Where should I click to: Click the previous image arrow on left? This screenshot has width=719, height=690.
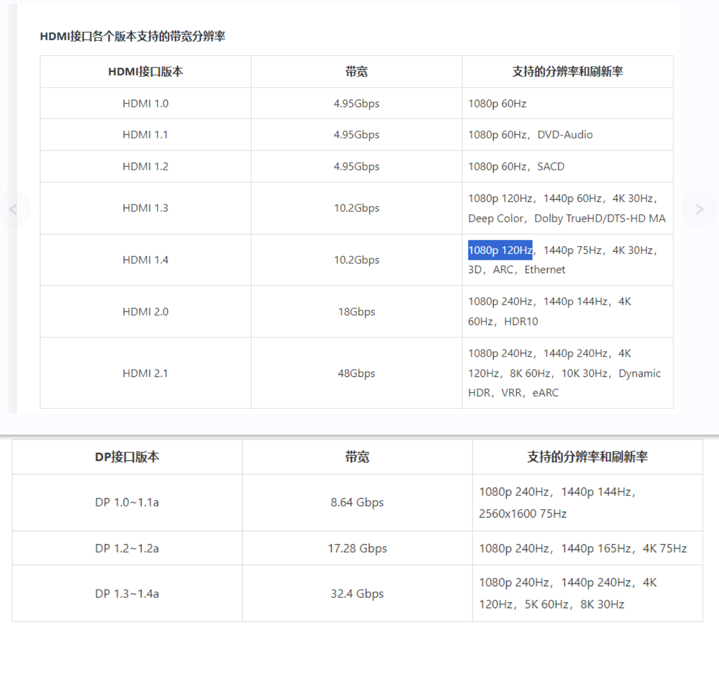[14, 210]
